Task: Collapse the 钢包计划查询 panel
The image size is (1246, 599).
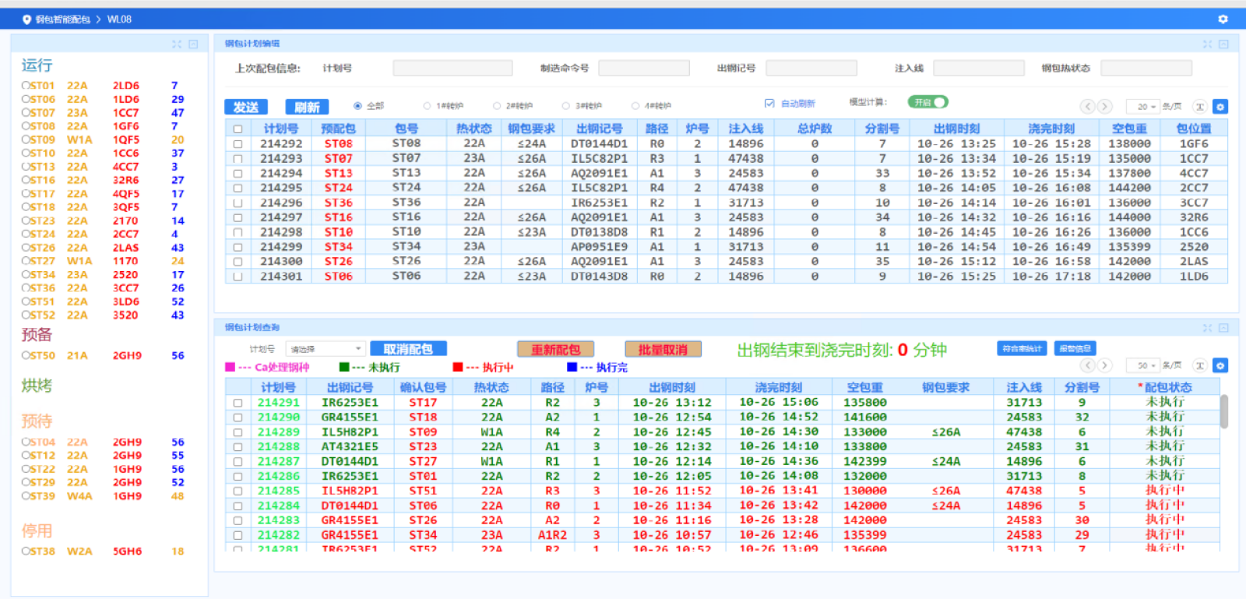Action: coord(1223,328)
